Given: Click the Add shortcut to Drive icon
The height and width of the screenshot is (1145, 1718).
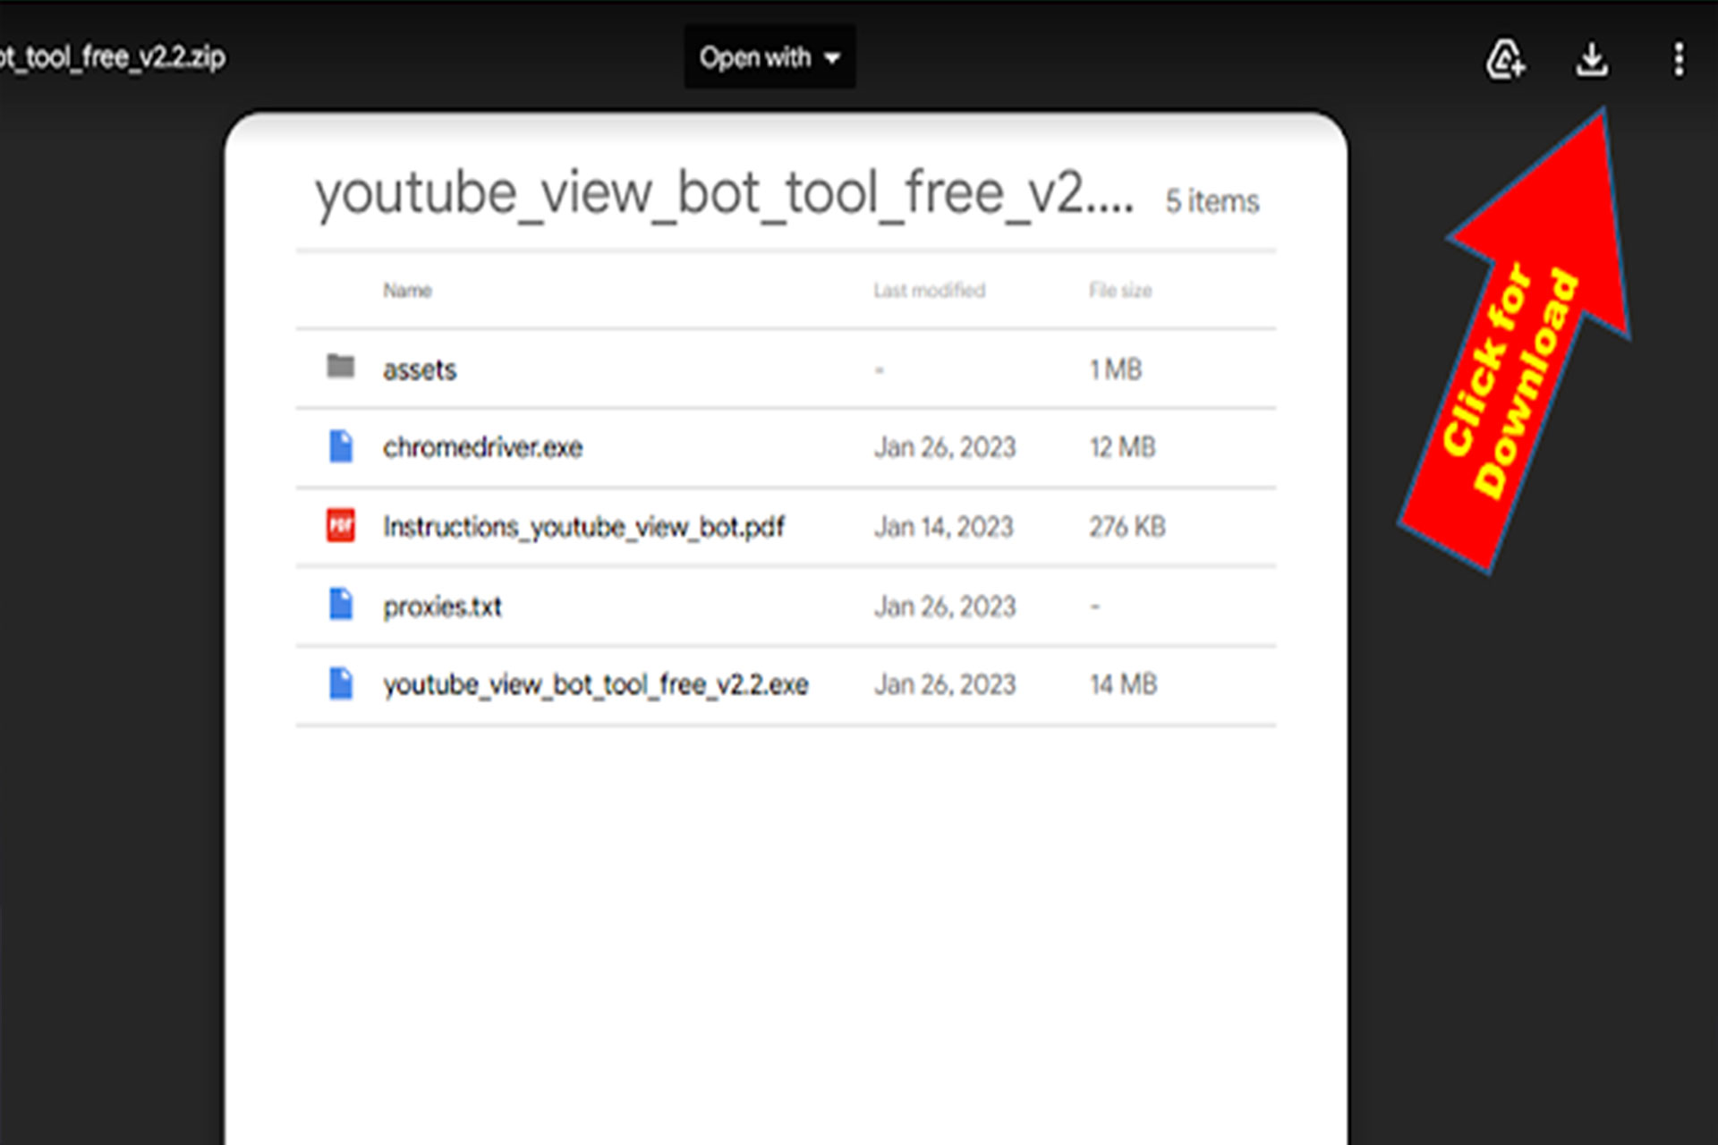Looking at the screenshot, I should click(1505, 59).
